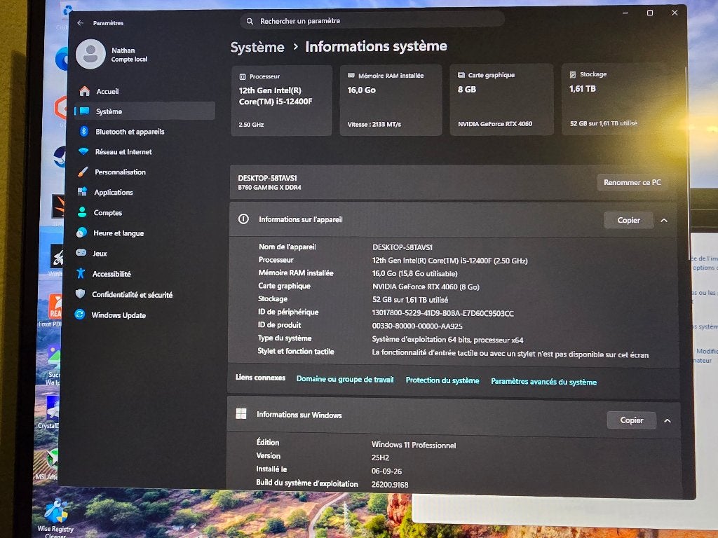
Task: Open Wise Registry Cleaner desktop icon
Action: (x=56, y=517)
